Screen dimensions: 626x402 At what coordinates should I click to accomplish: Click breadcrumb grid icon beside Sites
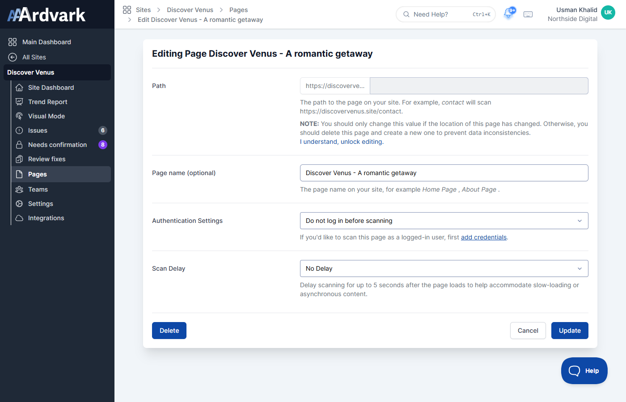127,10
